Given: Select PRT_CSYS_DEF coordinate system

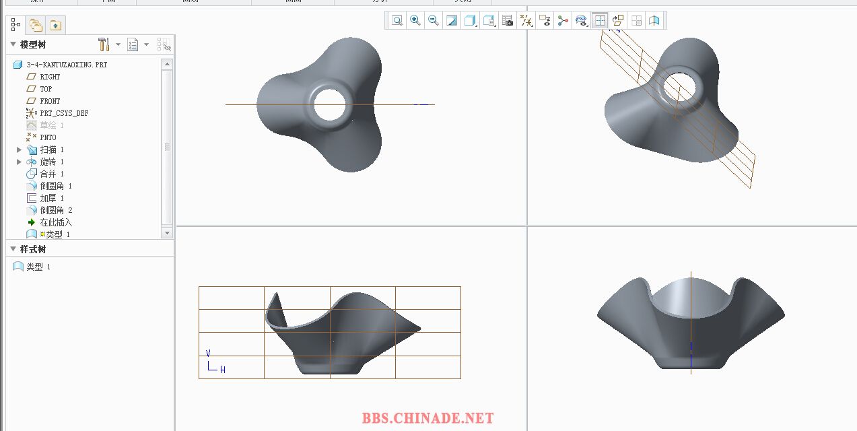Looking at the screenshot, I should click(64, 113).
